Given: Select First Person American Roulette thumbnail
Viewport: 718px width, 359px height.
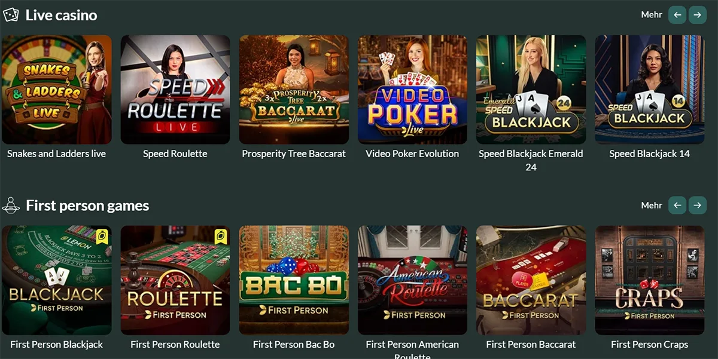Looking at the screenshot, I should (x=412, y=280).
